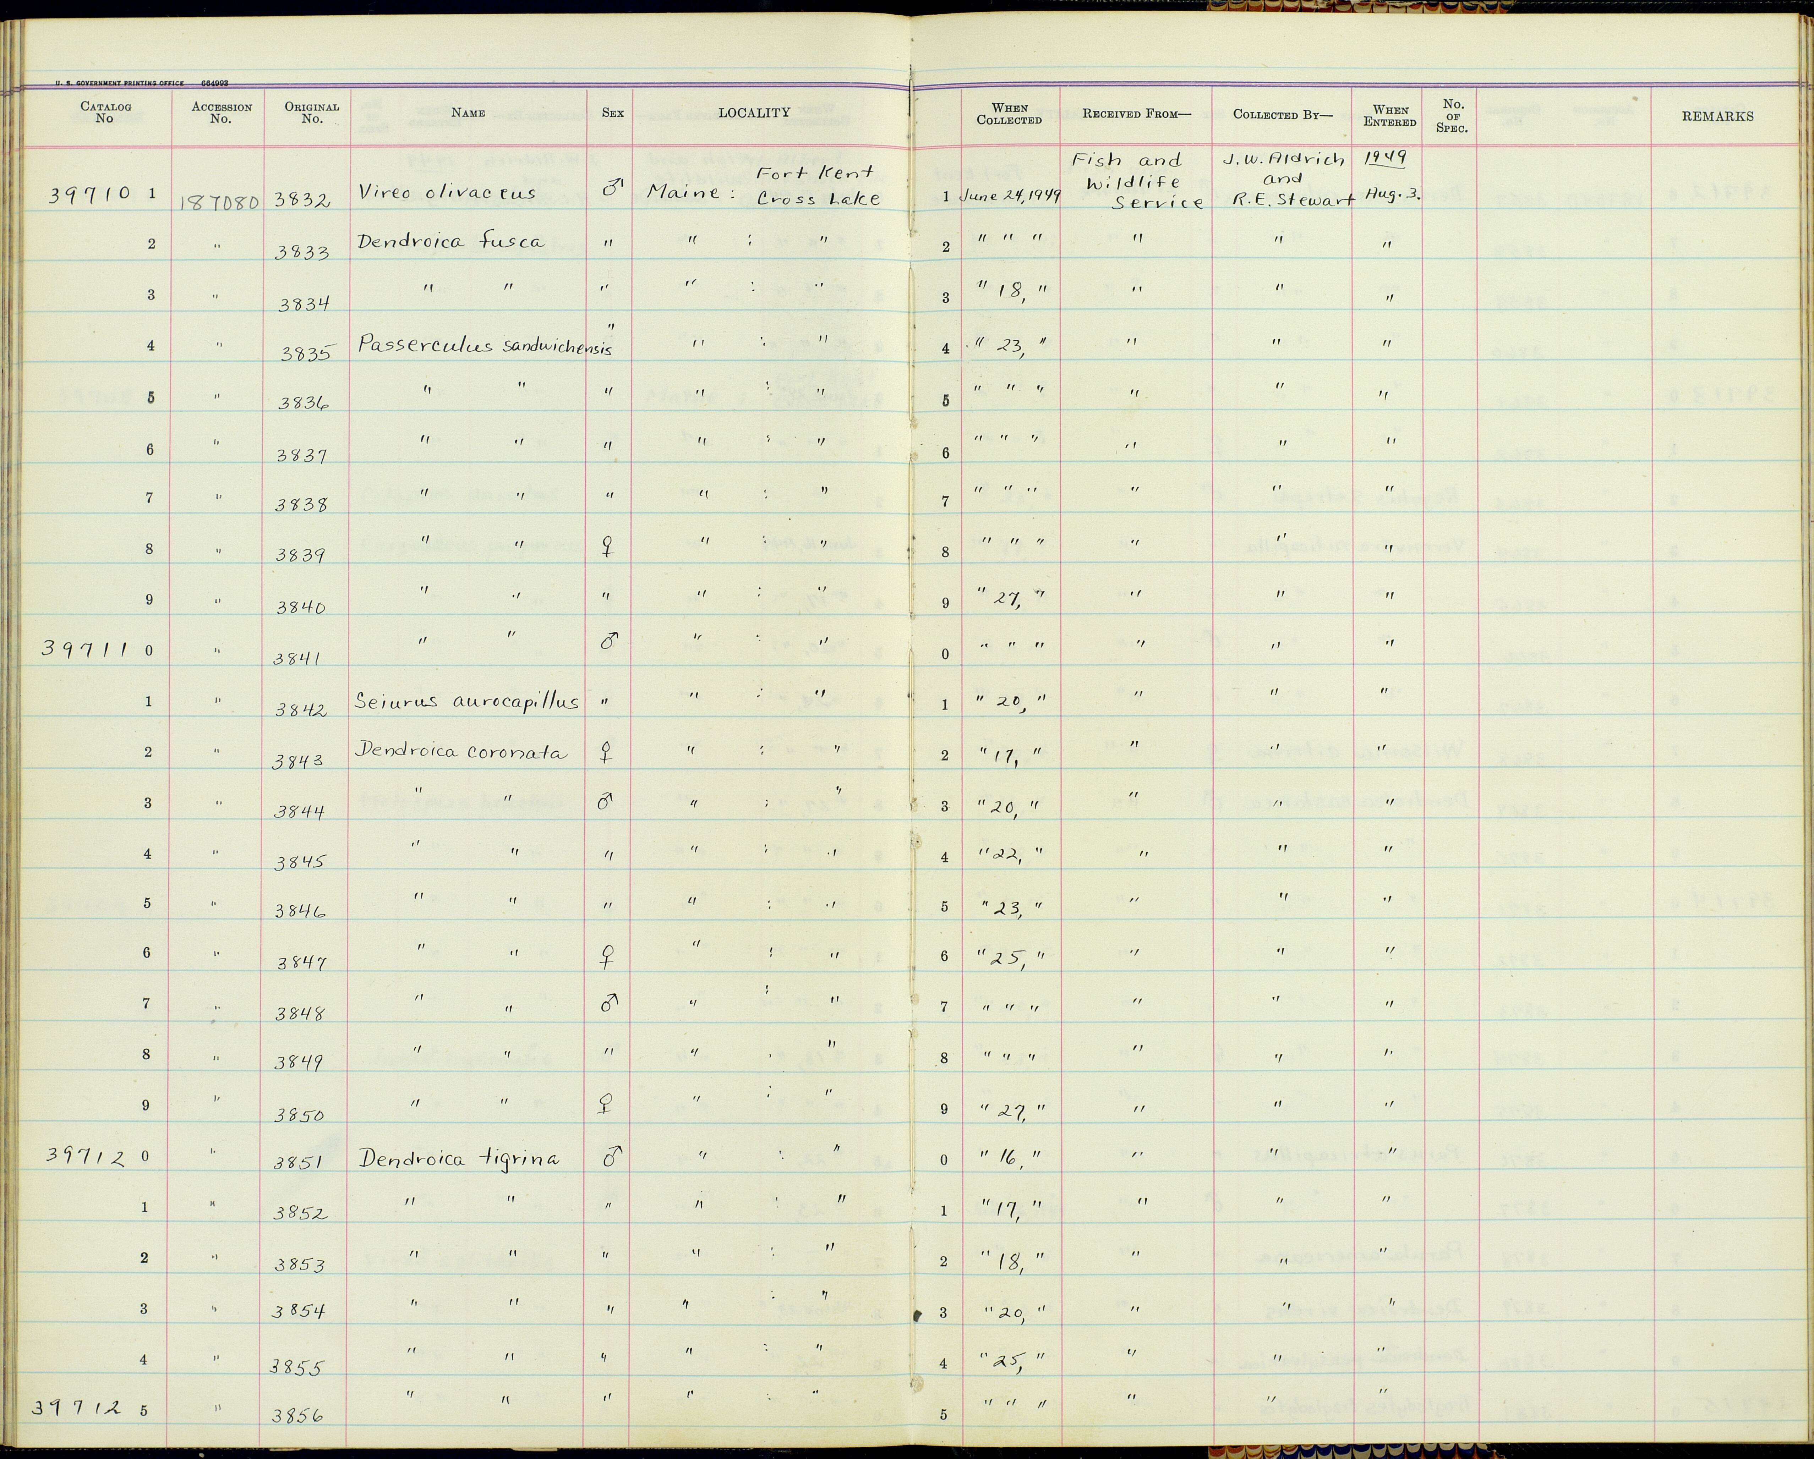Image resolution: width=1814 pixels, height=1459 pixels.
Task: Click male symbol in row 3832
Action: (x=613, y=188)
